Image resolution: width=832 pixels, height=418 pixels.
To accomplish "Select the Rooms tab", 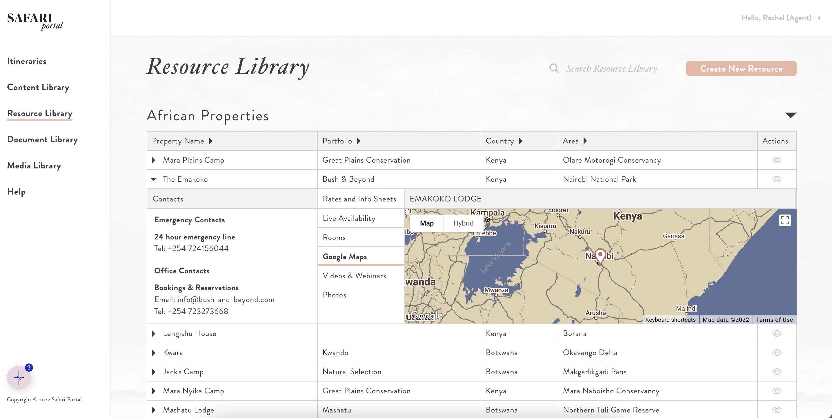I will [x=361, y=237].
